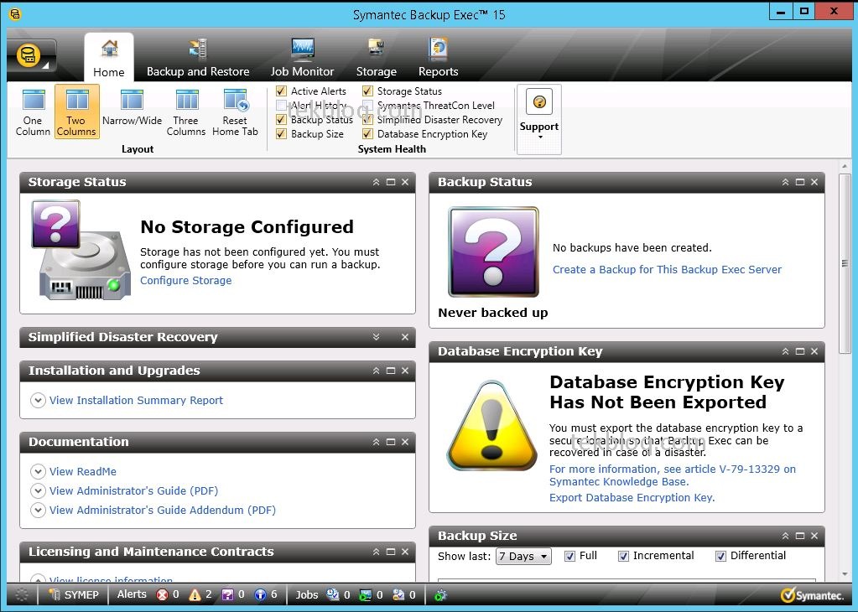The height and width of the screenshot is (612, 858).
Task: Collapse Database Encryption Key panel
Action: (x=785, y=351)
